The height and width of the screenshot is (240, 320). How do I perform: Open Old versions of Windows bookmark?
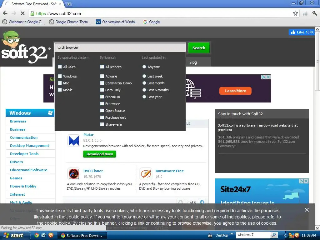117,22
